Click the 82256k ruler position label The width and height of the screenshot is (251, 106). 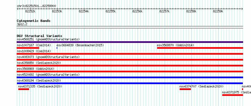click(138, 11)
